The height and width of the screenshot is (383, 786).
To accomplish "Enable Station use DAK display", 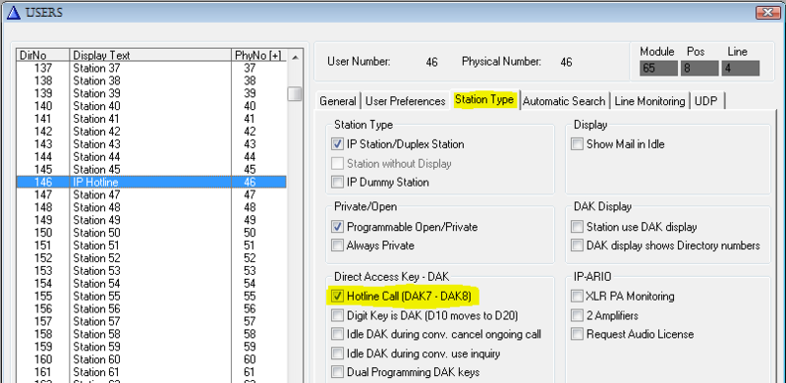I will (578, 227).
